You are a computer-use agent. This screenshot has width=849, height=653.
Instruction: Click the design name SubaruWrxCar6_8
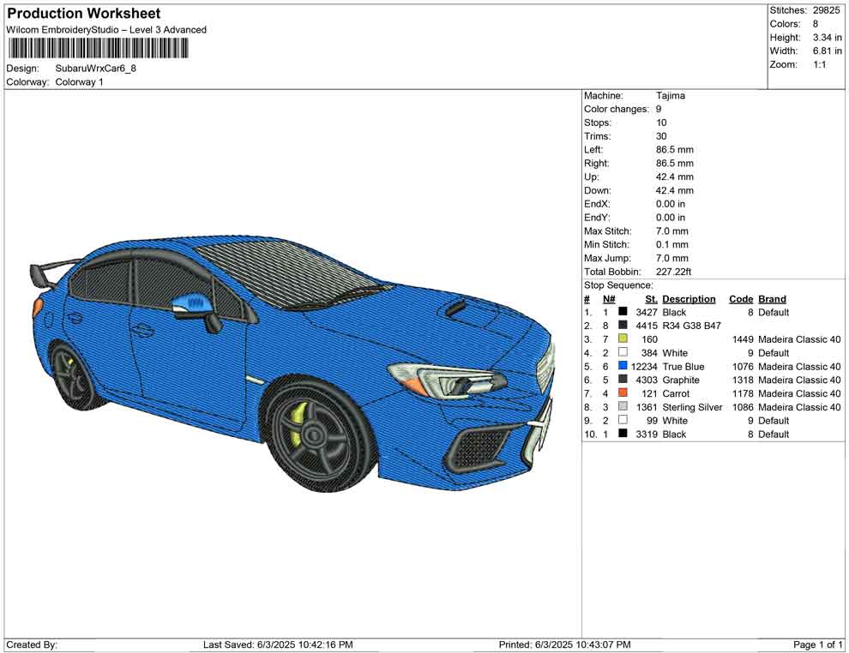point(95,69)
